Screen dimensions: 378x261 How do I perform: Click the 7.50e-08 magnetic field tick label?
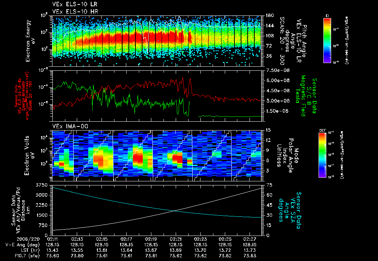pyautogui.click(x=277, y=70)
